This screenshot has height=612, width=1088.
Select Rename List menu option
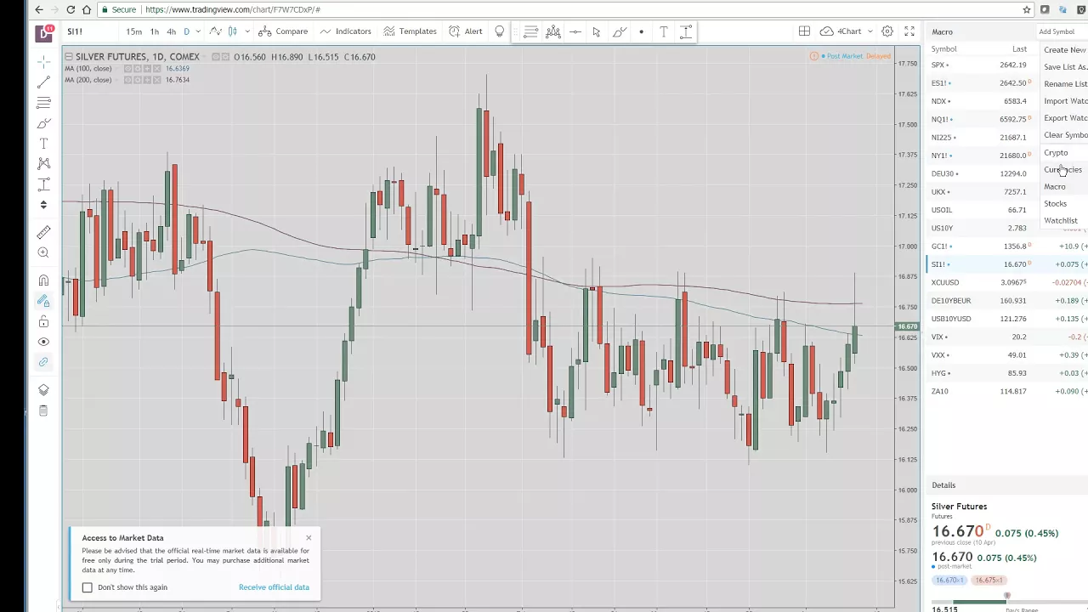1065,84
